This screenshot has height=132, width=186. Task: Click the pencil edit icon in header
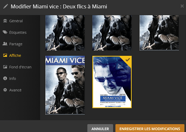pyautogui.click(x=6, y=6)
